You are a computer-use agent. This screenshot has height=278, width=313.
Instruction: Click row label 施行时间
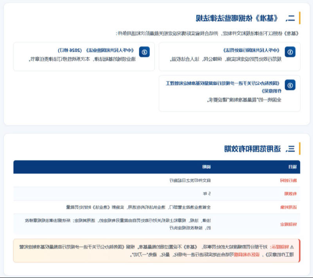tap(288, 181)
